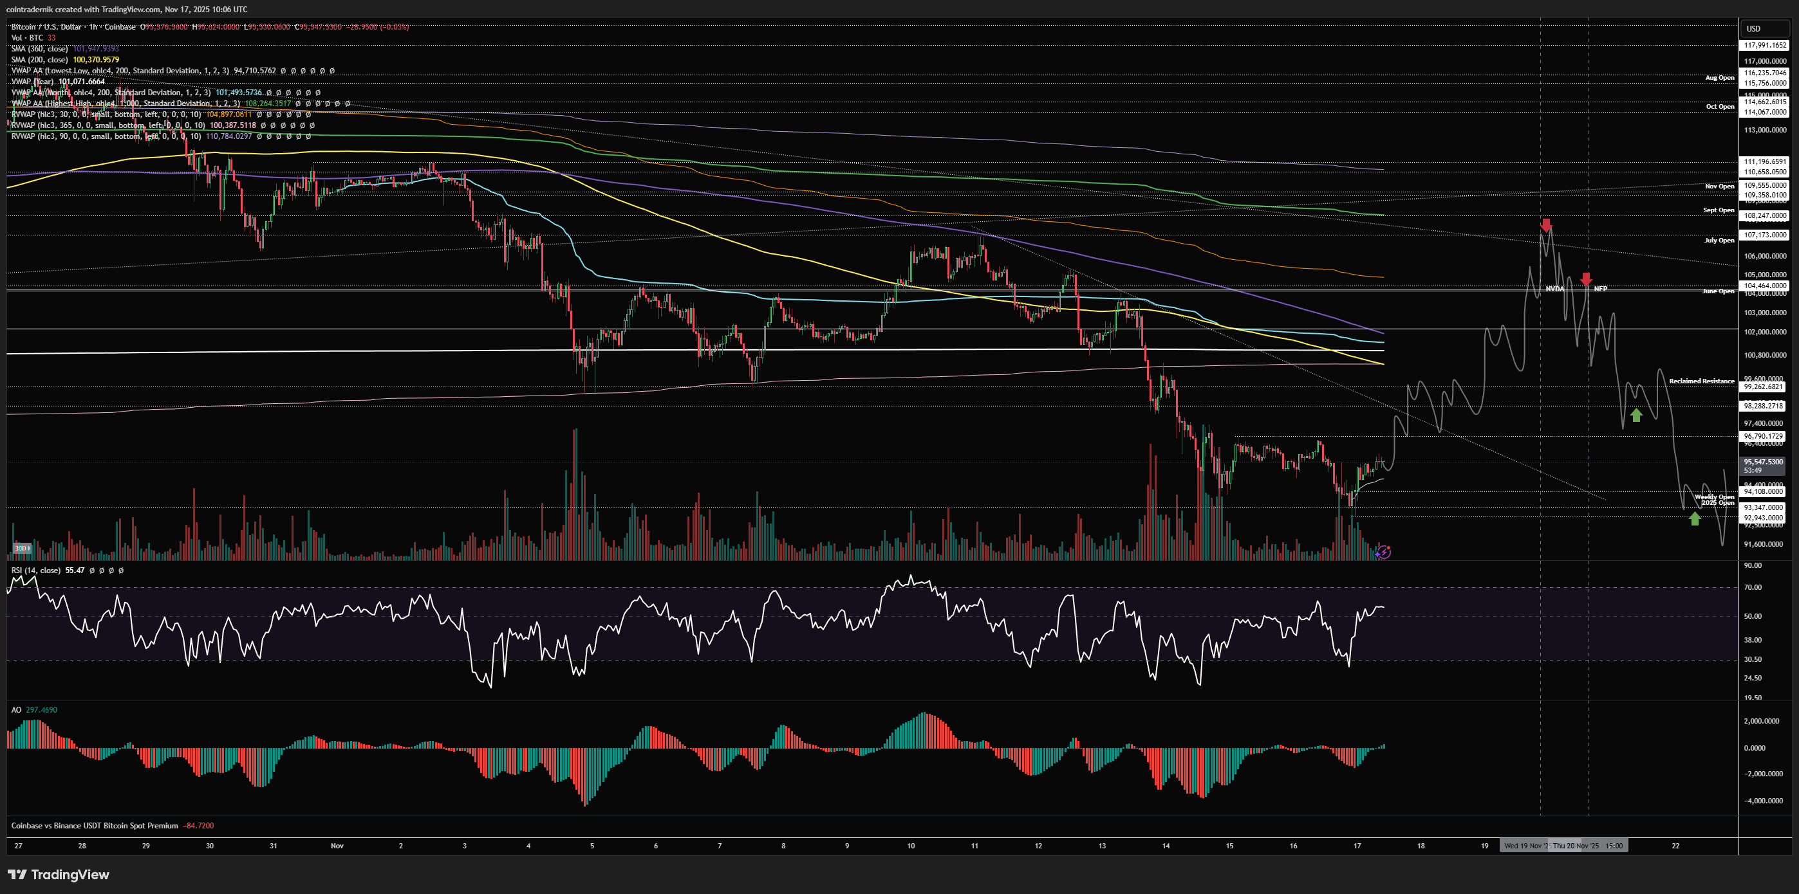Select the VWAP (Year) indicator legend
The width and height of the screenshot is (1799, 894).
[x=33, y=82]
